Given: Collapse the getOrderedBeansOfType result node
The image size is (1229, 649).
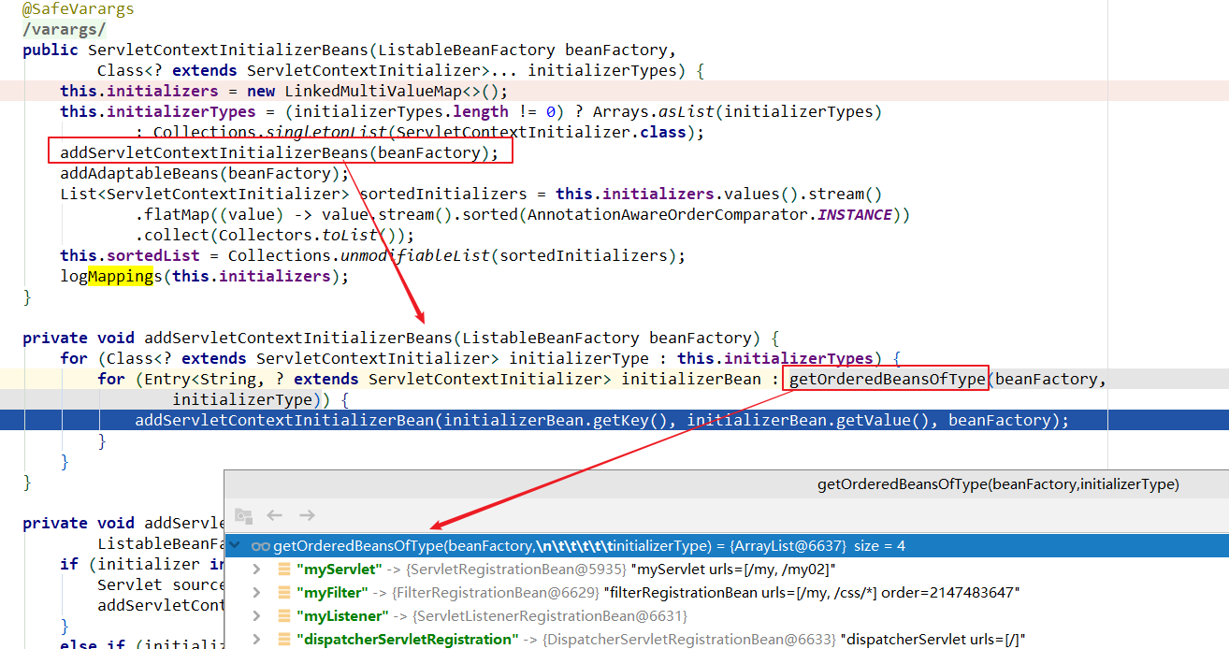Looking at the screenshot, I should [x=236, y=546].
